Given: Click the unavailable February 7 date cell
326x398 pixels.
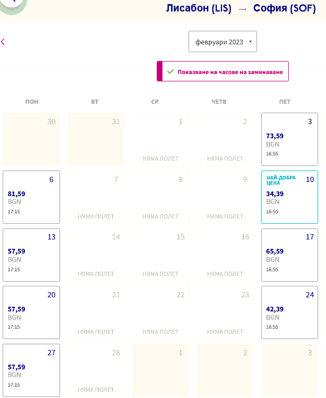Looking at the screenshot, I should tap(96, 197).
